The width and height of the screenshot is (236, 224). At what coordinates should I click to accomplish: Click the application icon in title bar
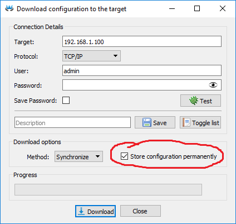[x=9, y=8]
